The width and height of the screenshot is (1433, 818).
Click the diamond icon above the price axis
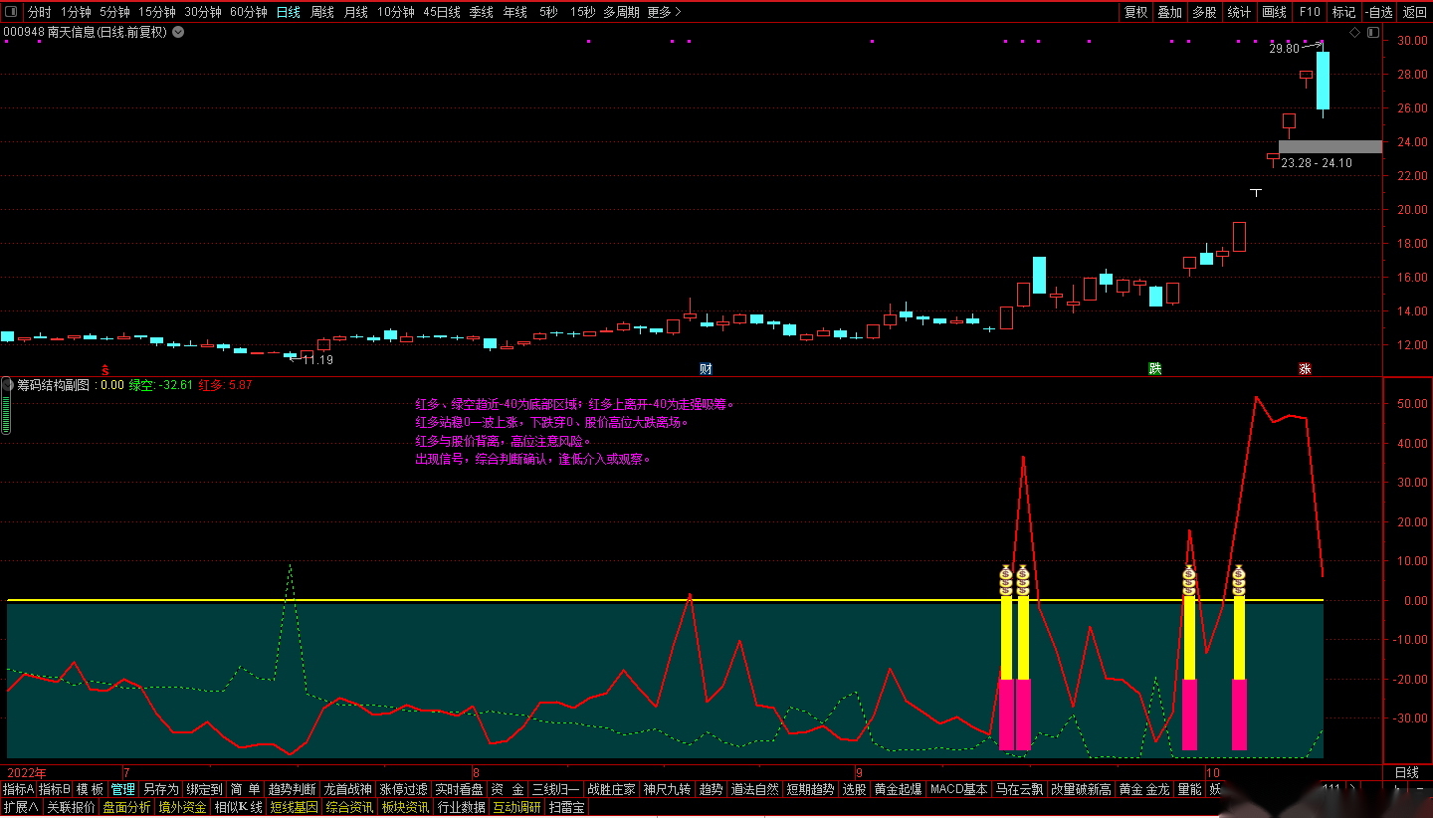tap(1354, 33)
